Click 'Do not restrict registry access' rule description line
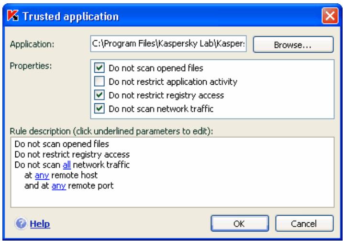 click(x=72, y=154)
